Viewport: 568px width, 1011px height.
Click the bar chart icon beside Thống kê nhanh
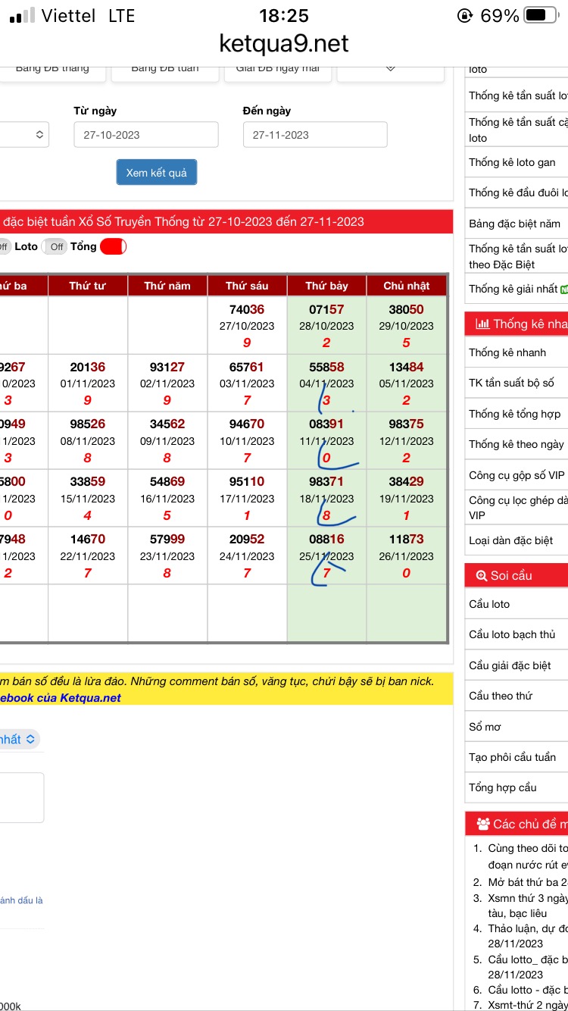tap(482, 324)
